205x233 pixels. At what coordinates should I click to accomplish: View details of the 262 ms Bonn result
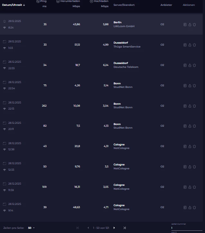point(185,106)
